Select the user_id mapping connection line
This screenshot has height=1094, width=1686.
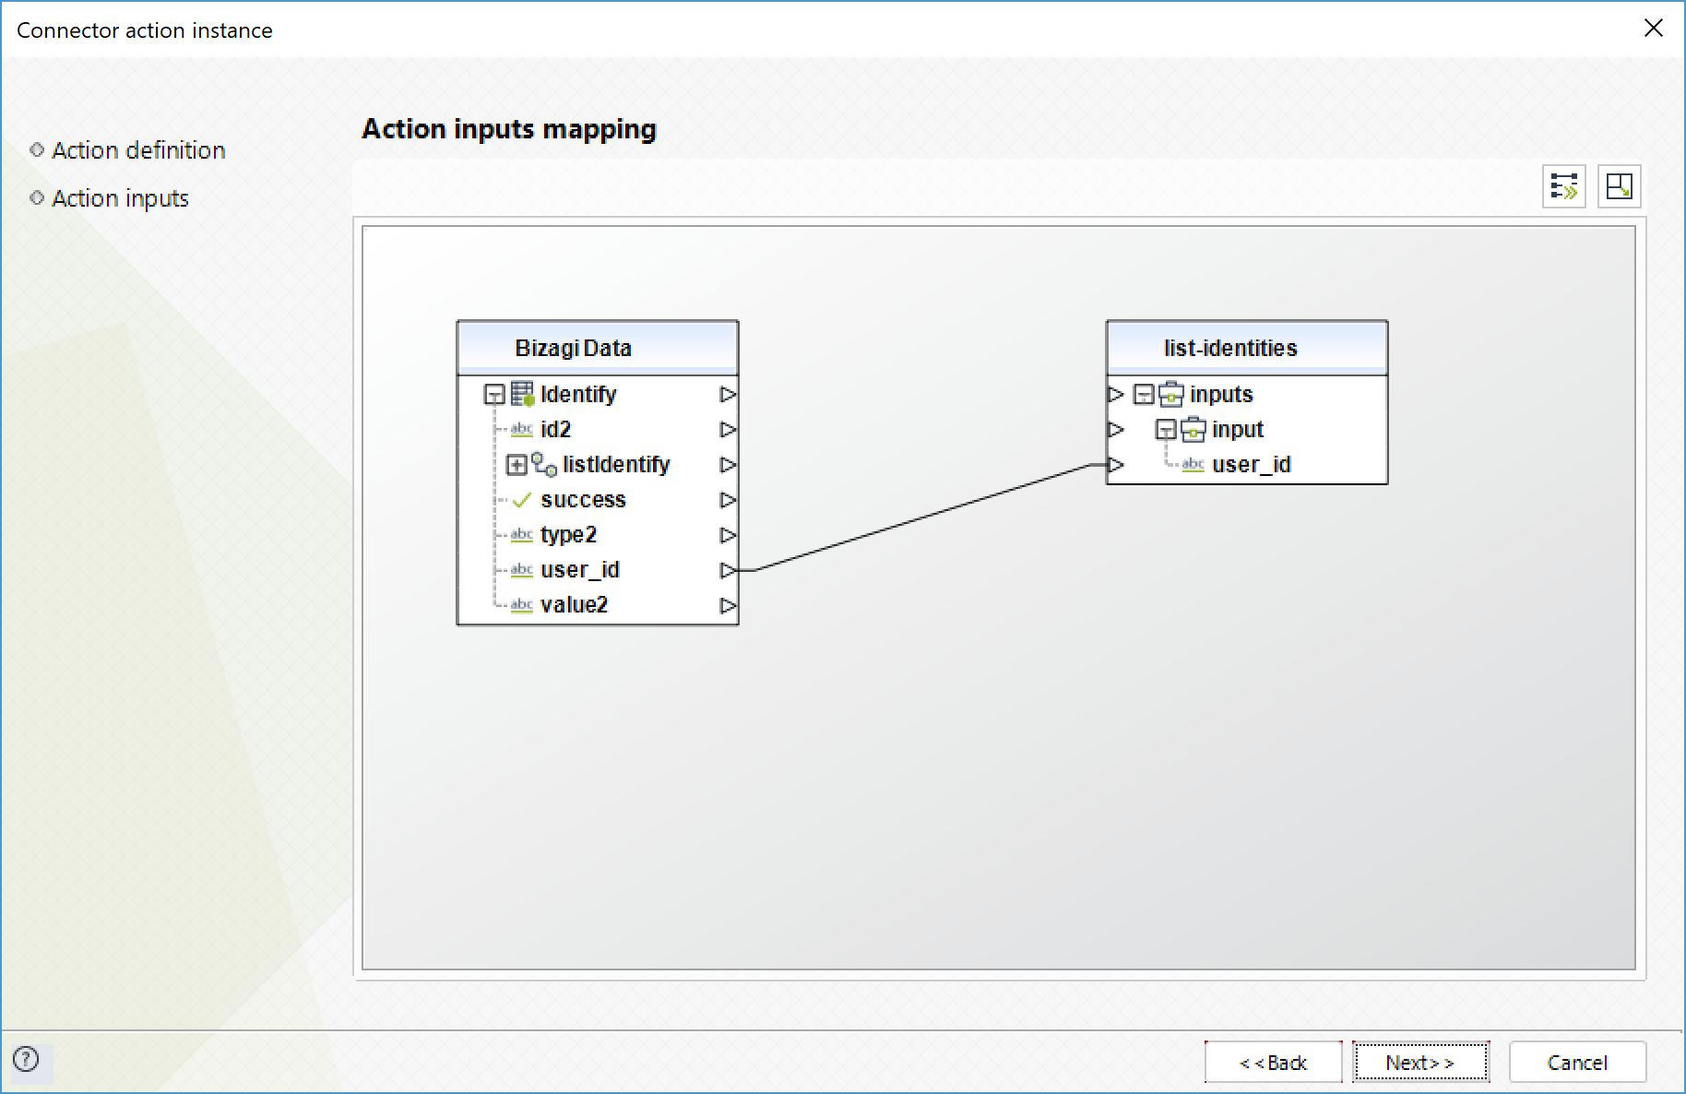922,517
